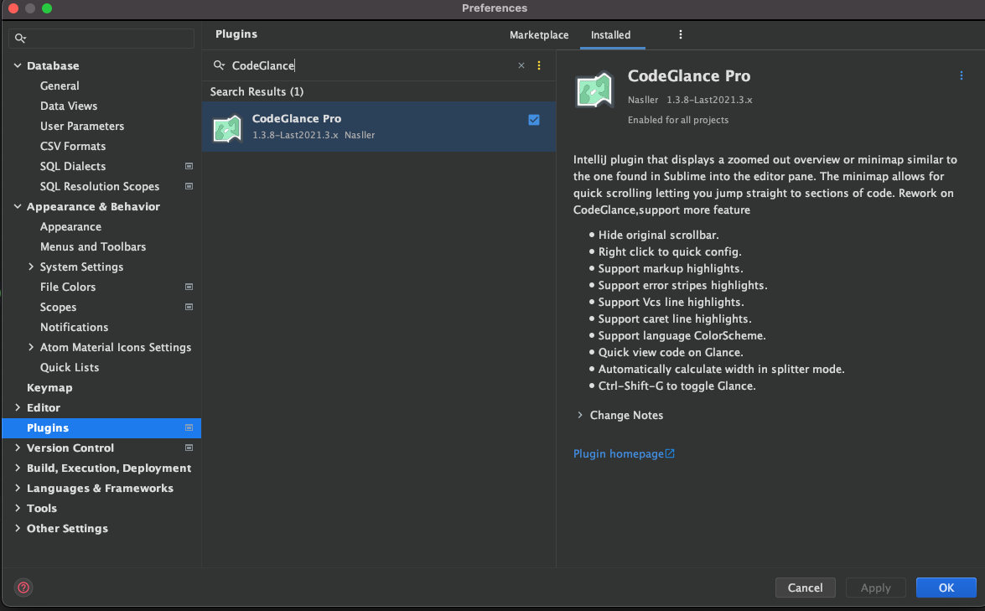The height and width of the screenshot is (611, 985).
Task: Open Appearance settings page
Action: pos(70,226)
